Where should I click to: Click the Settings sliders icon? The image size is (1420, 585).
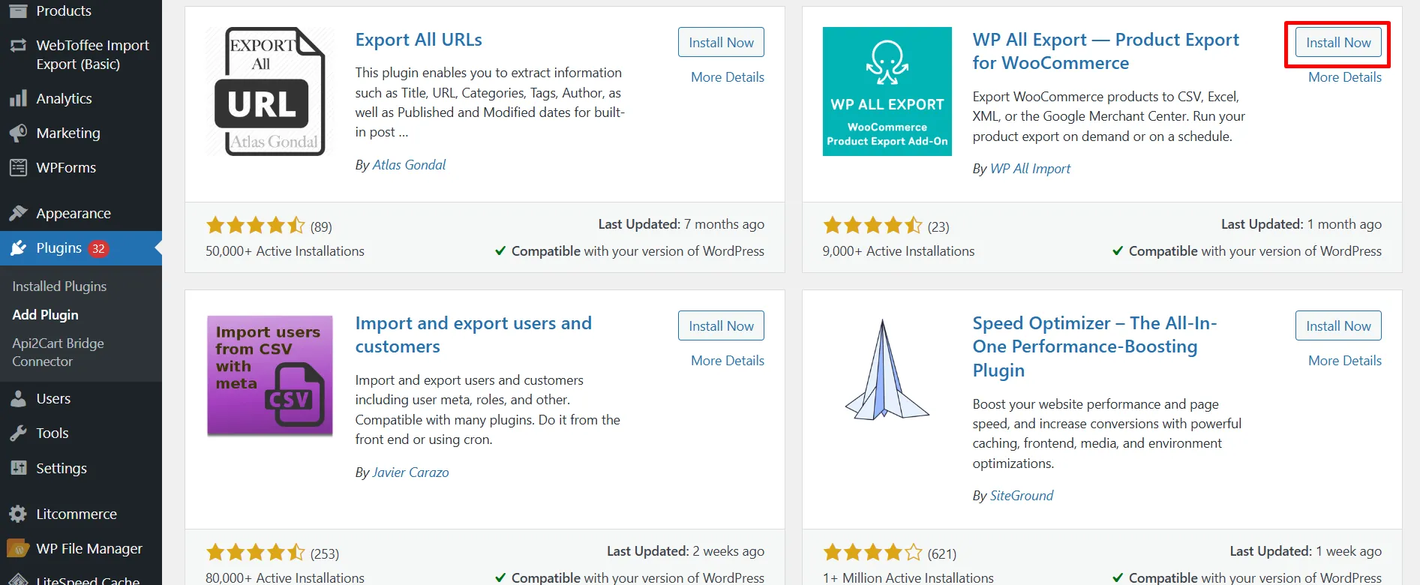tap(18, 469)
